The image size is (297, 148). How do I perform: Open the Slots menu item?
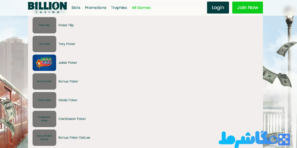tap(76, 8)
